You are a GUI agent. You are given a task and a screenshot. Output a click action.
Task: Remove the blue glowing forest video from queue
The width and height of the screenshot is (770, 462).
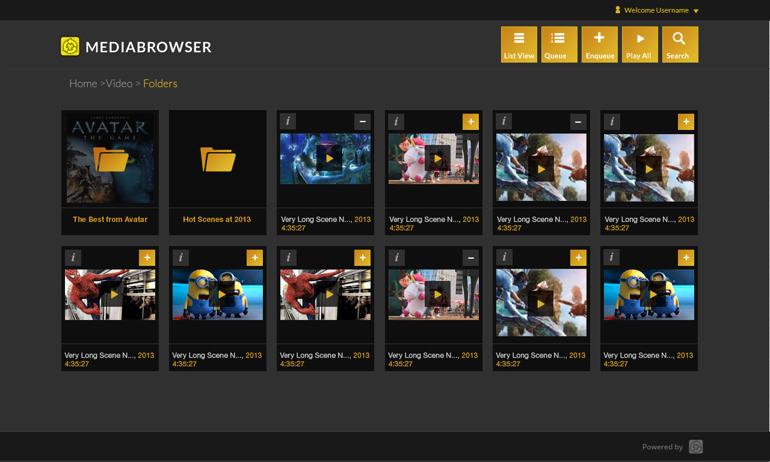click(362, 122)
